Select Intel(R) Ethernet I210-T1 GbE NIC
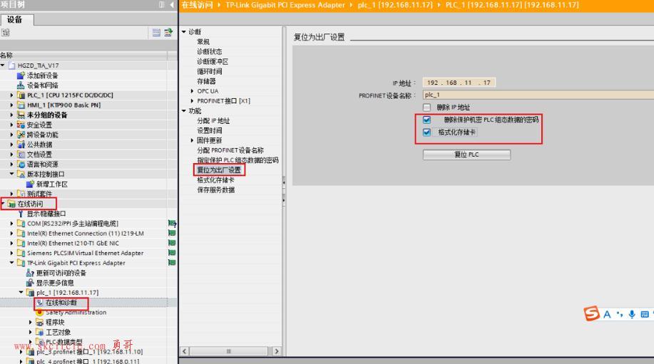The width and height of the screenshot is (654, 364). pos(73,243)
